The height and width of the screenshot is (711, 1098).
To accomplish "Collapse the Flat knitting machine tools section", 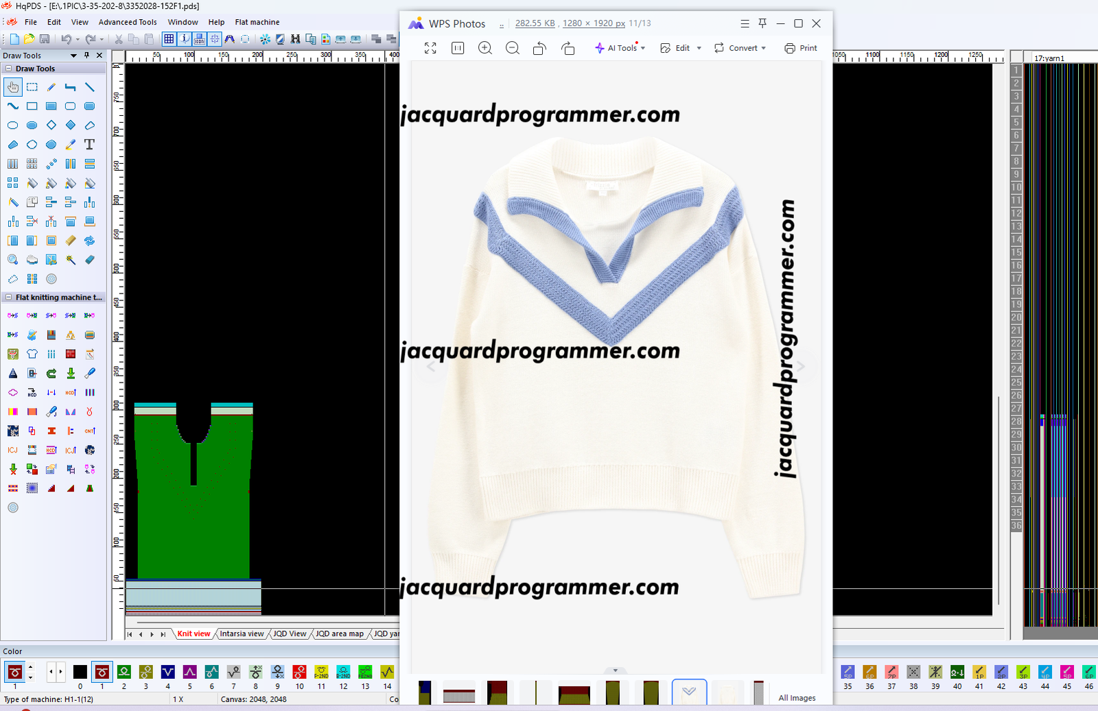I will [x=8, y=298].
